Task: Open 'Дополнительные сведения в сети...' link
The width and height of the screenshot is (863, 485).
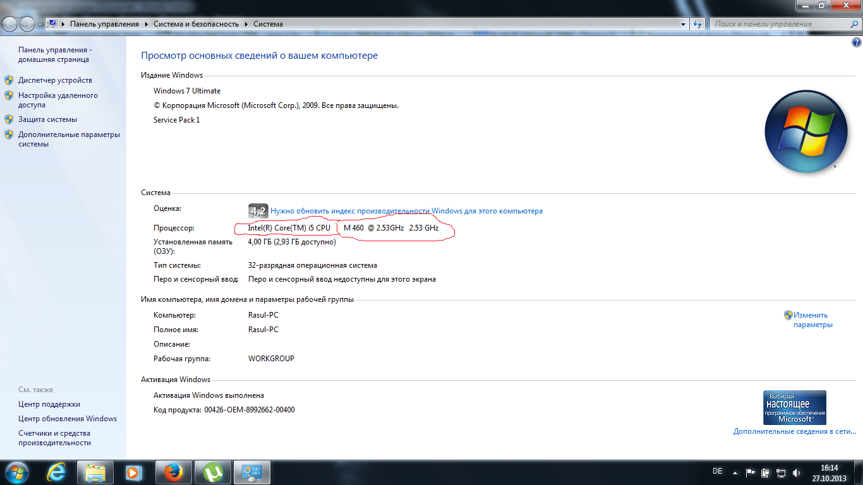Action: click(795, 432)
